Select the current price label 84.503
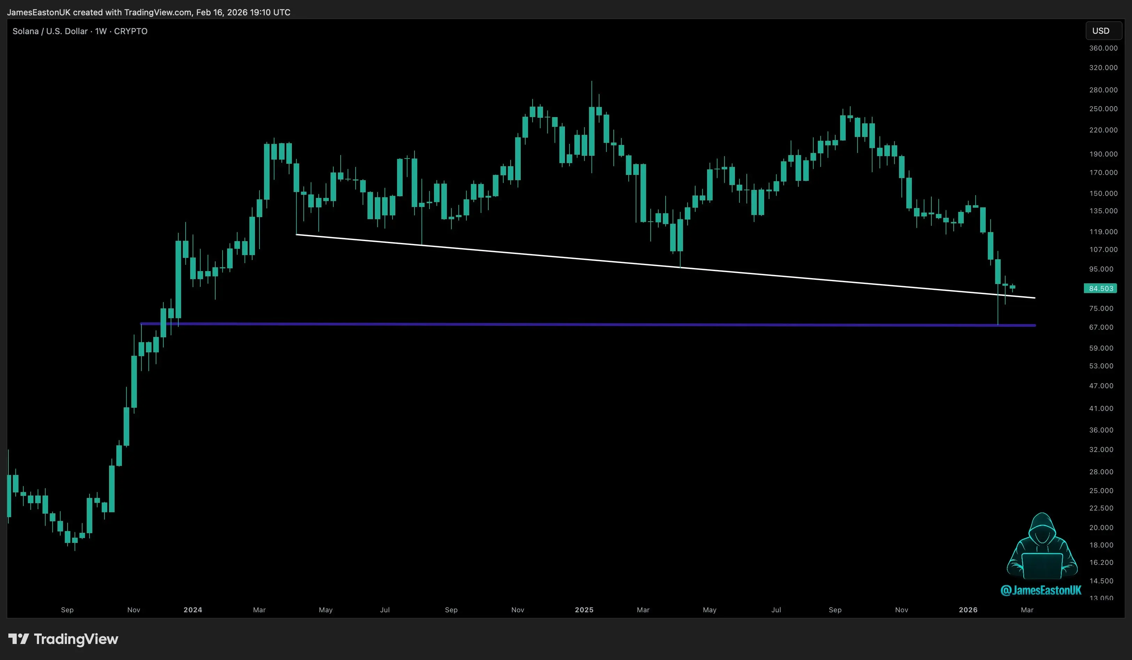Image resolution: width=1132 pixels, height=660 pixels. tap(1101, 289)
